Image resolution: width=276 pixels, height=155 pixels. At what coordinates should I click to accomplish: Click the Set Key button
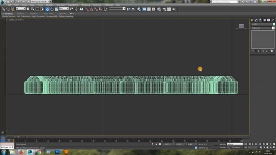(x=223, y=147)
